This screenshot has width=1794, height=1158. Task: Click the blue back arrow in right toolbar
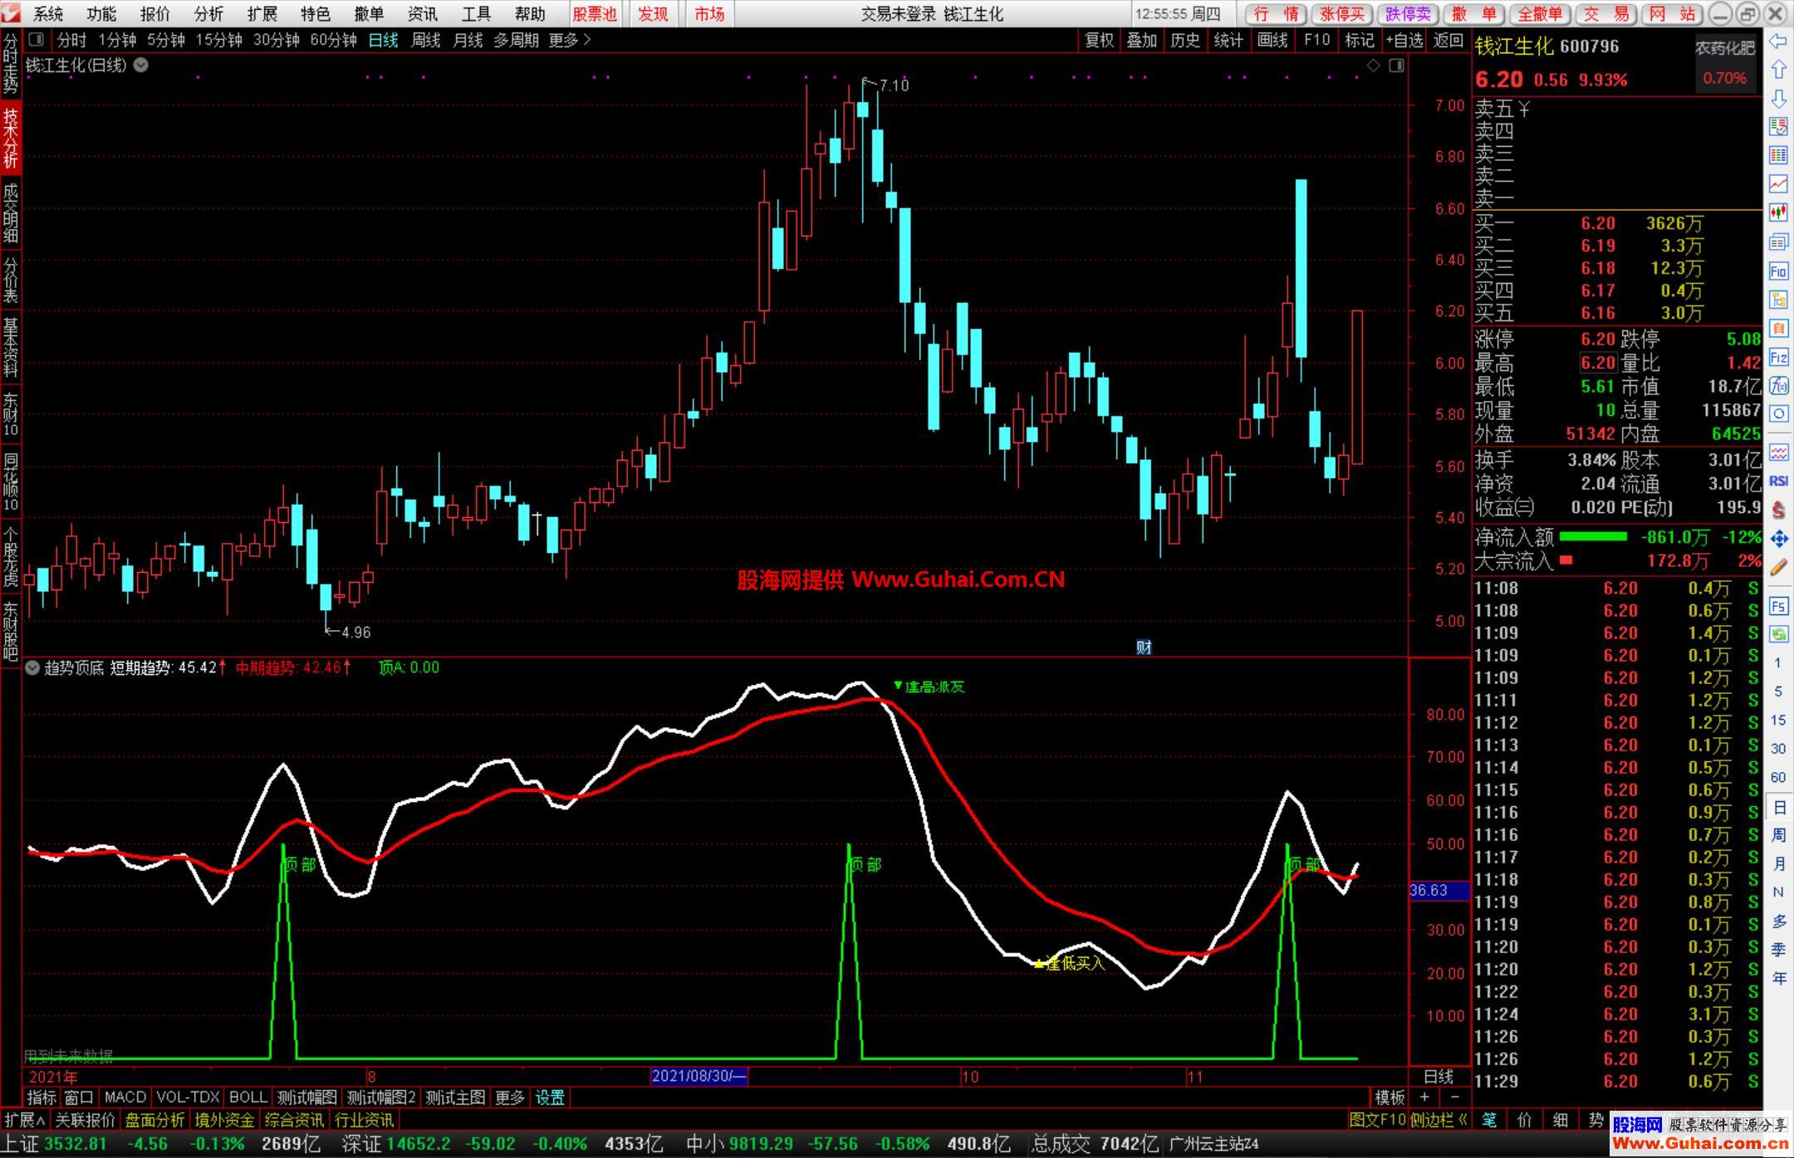point(1778,42)
